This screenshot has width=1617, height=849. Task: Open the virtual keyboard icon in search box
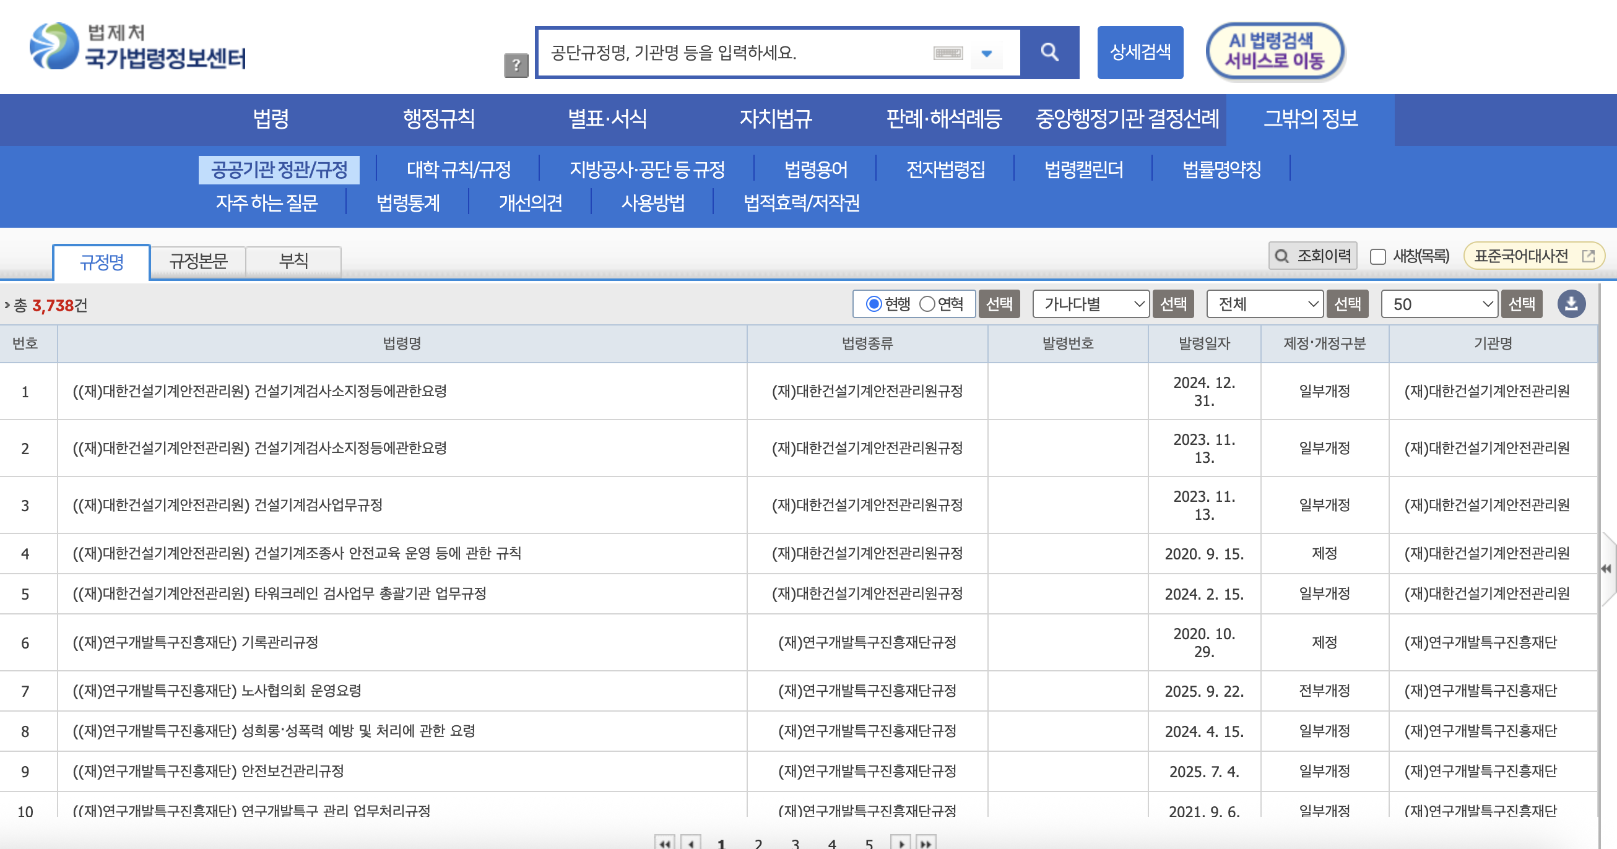pos(947,53)
